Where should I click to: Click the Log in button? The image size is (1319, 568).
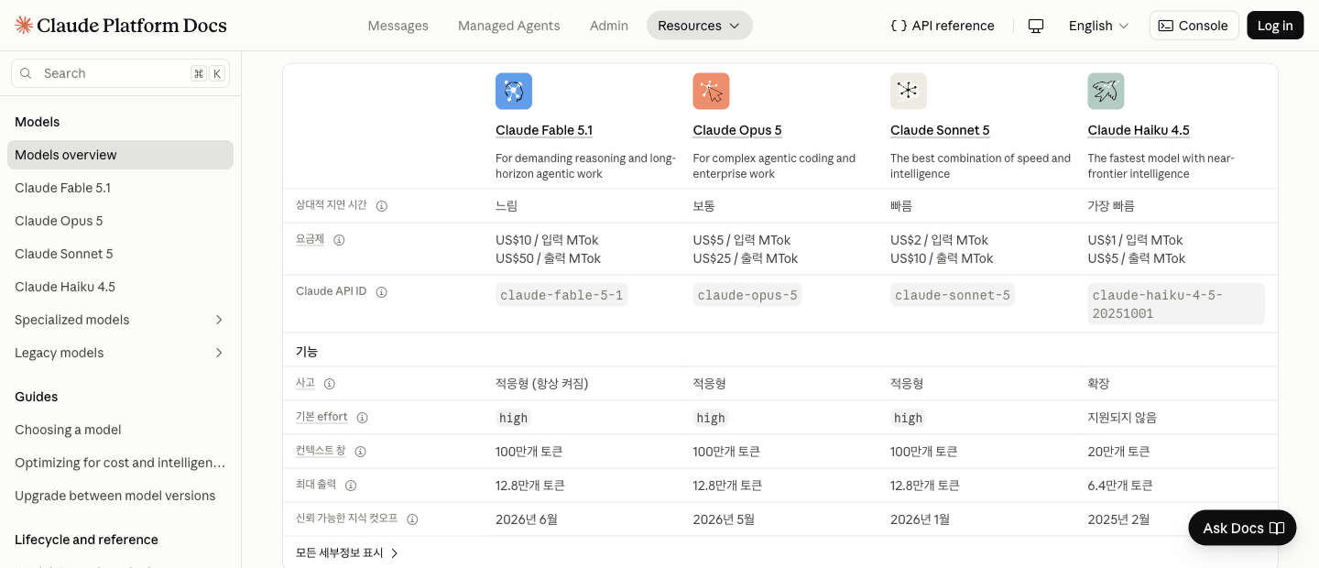tap(1275, 26)
